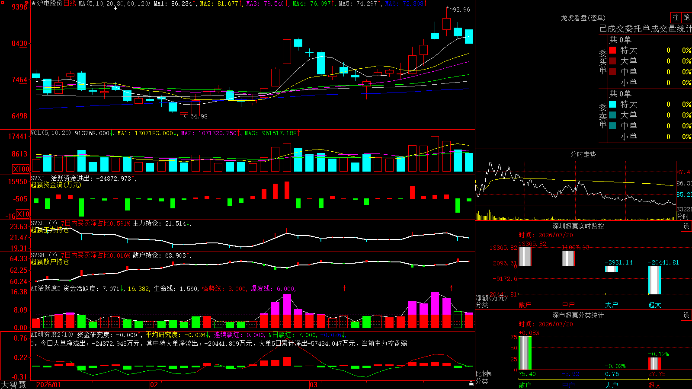Click the 笔 tick-view button
Screen dimensions: 692x389
click(687, 18)
